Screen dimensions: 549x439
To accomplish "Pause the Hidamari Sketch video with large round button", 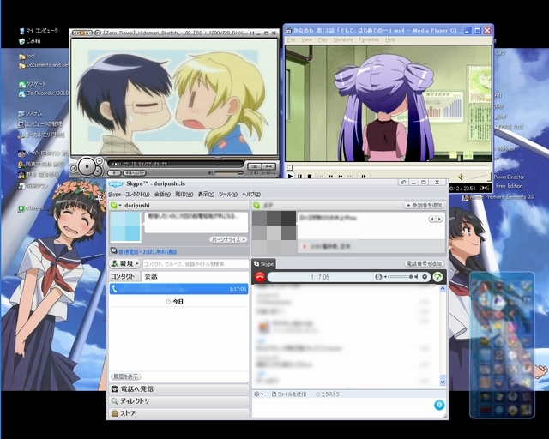I will 87,166.
